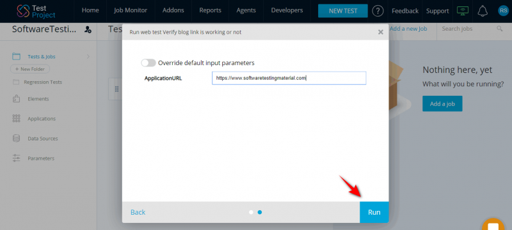Screen dimensions: 512x230
Task: Click the ApplicationURL input field
Action: coord(289,78)
